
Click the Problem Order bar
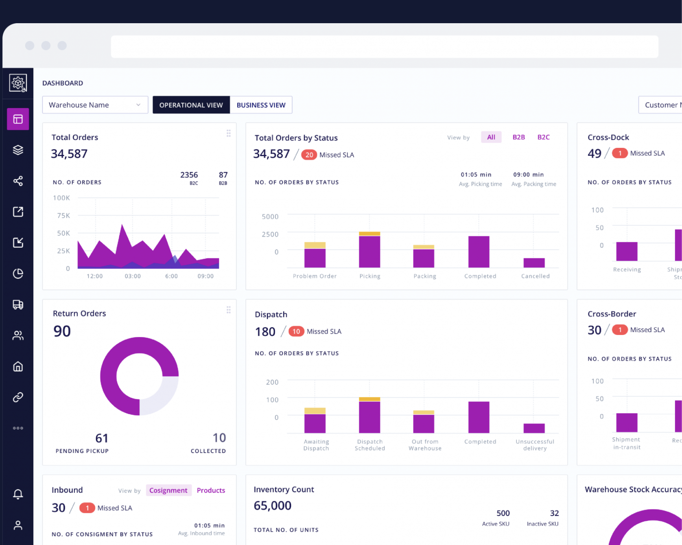315,255
